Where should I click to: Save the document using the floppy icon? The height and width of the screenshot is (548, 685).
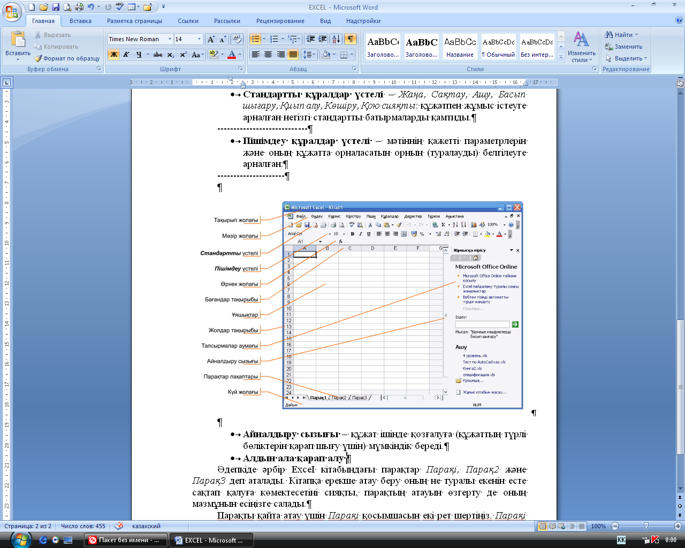click(56, 7)
